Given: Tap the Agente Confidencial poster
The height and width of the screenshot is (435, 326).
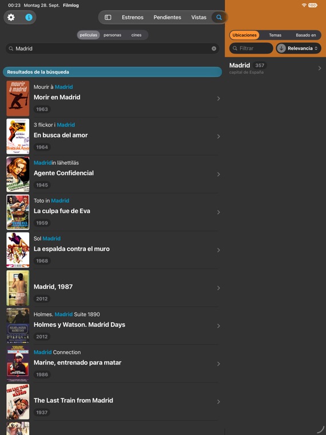Looking at the screenshot, I should tap(18, 174).
